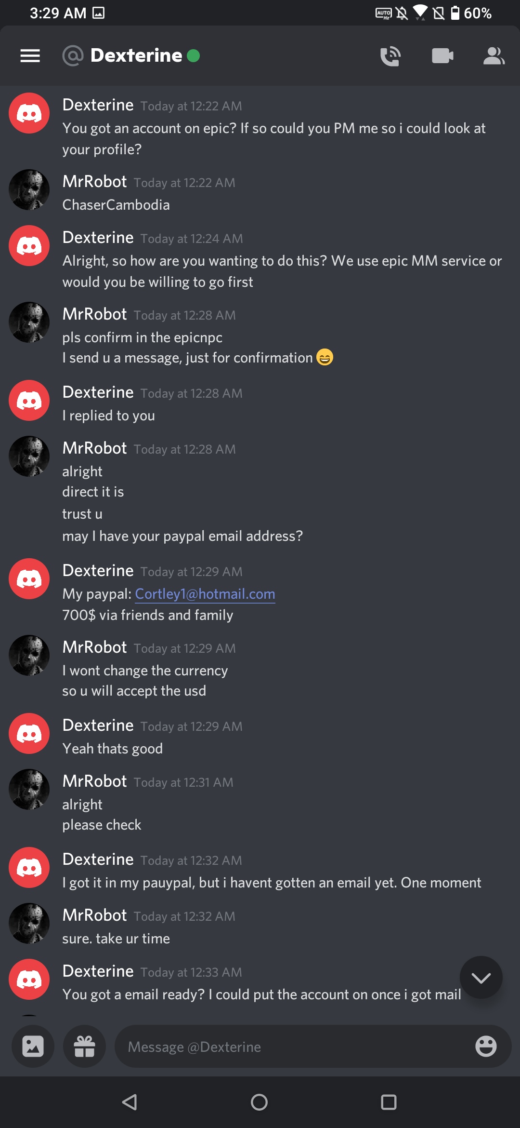The height and width of the screenshot is (1128, 520).
Task: Open the hamburger navigation menu
Action: (30, 56)
